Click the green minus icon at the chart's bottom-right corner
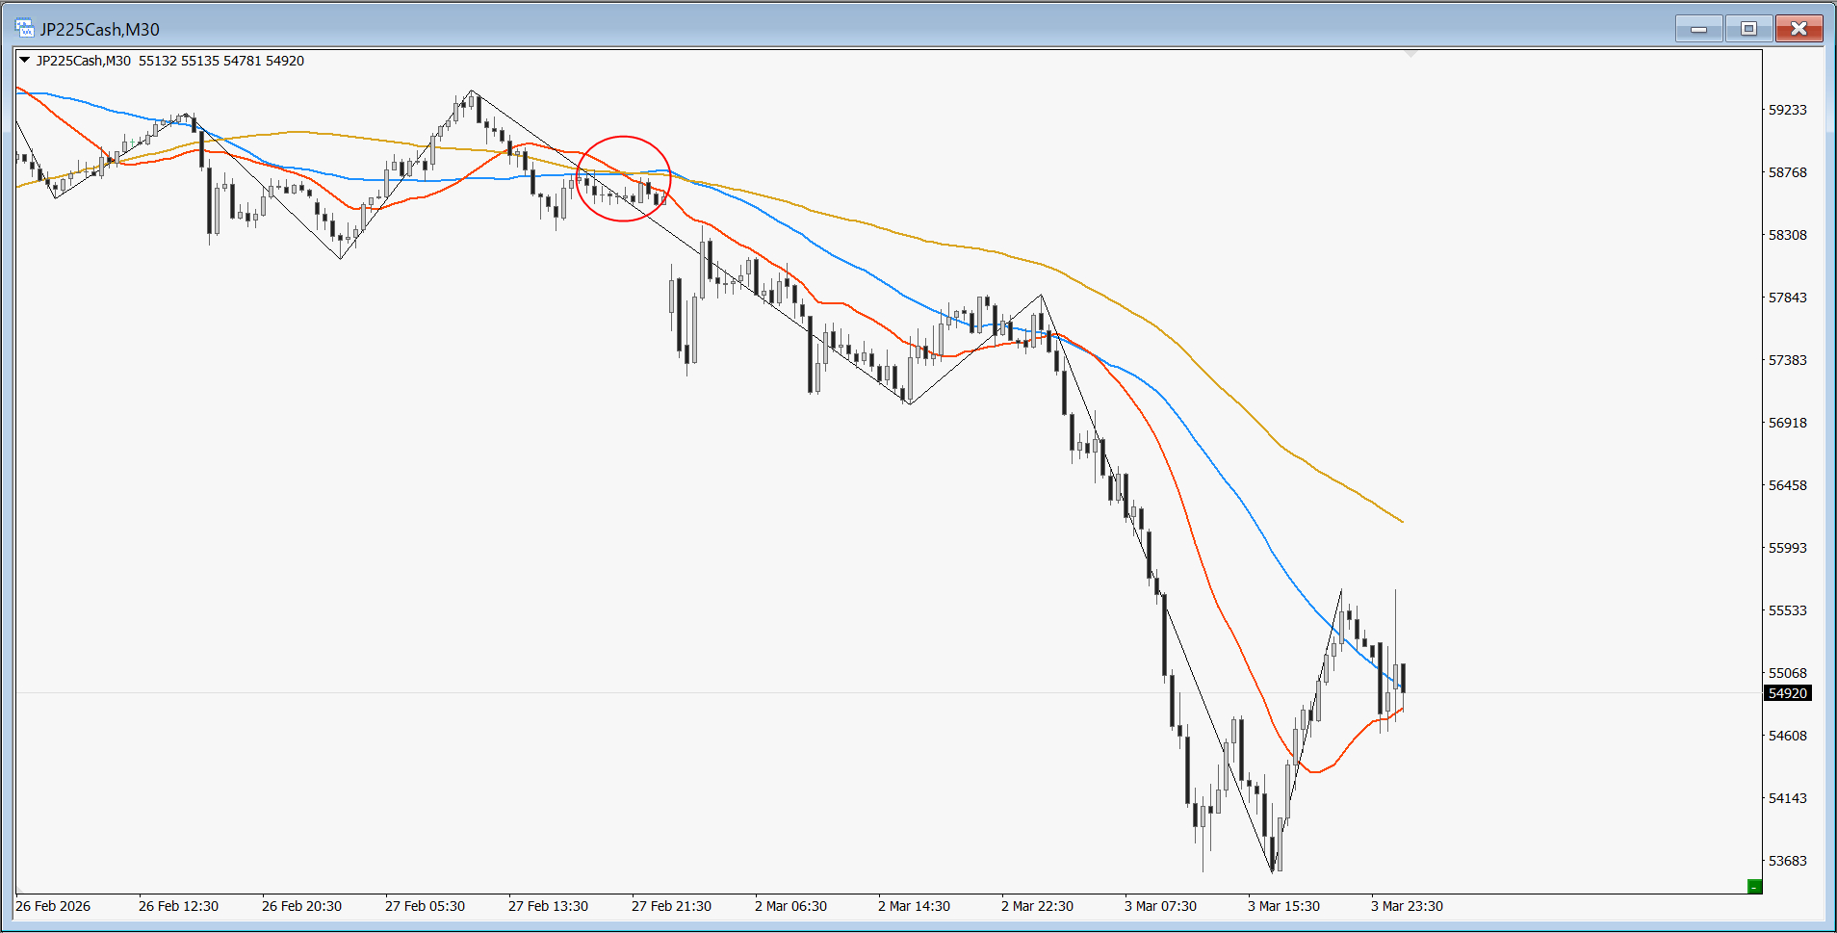 coord(1754,887)
